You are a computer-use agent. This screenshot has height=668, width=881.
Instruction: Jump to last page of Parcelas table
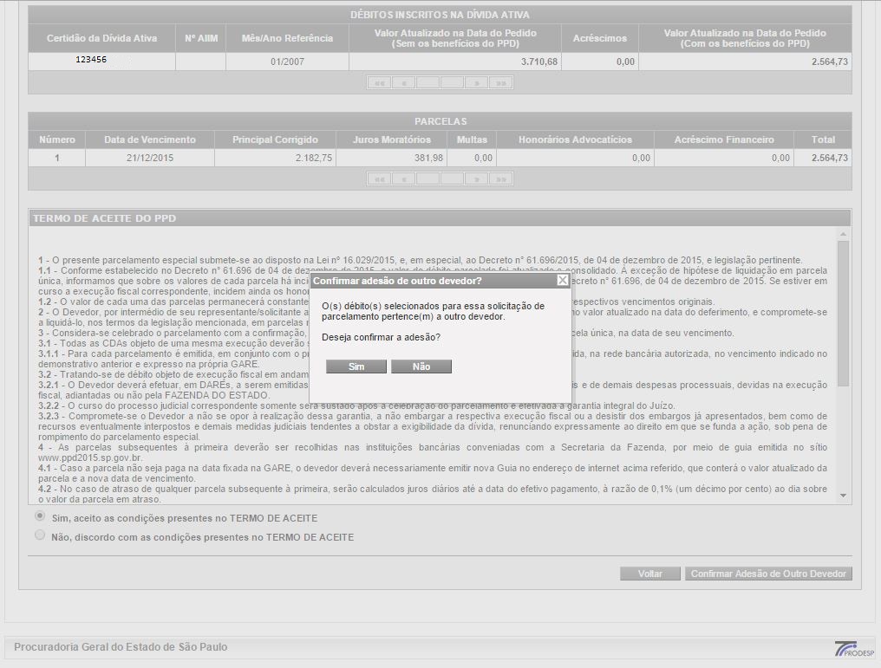coord(500,178)
